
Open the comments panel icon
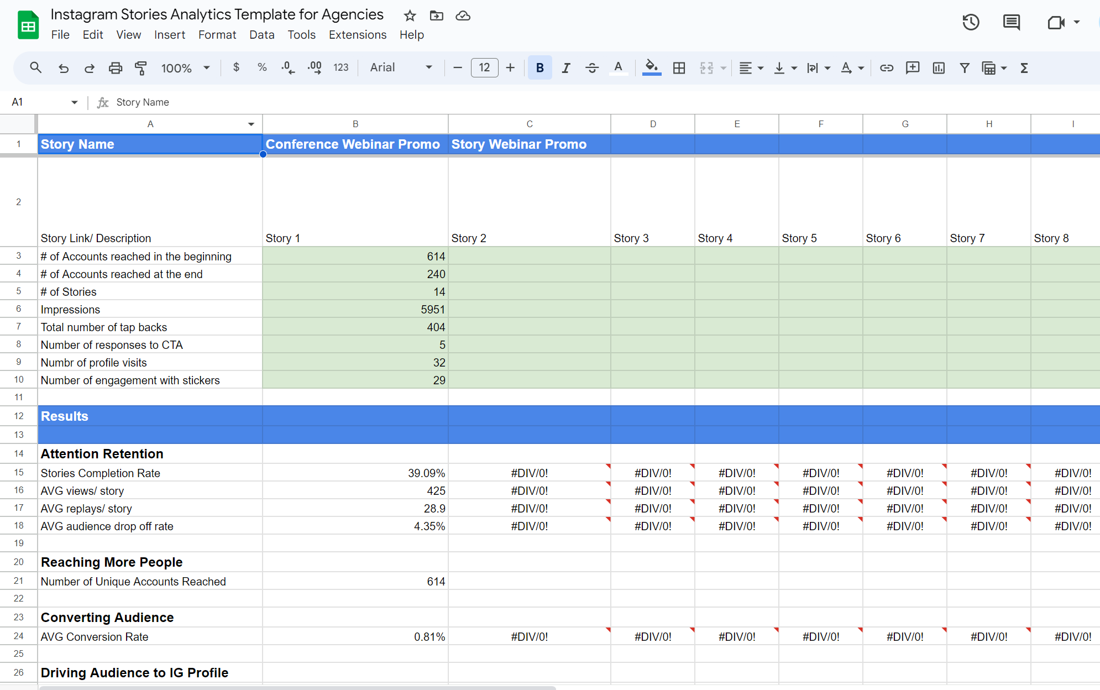point(1011,23)
